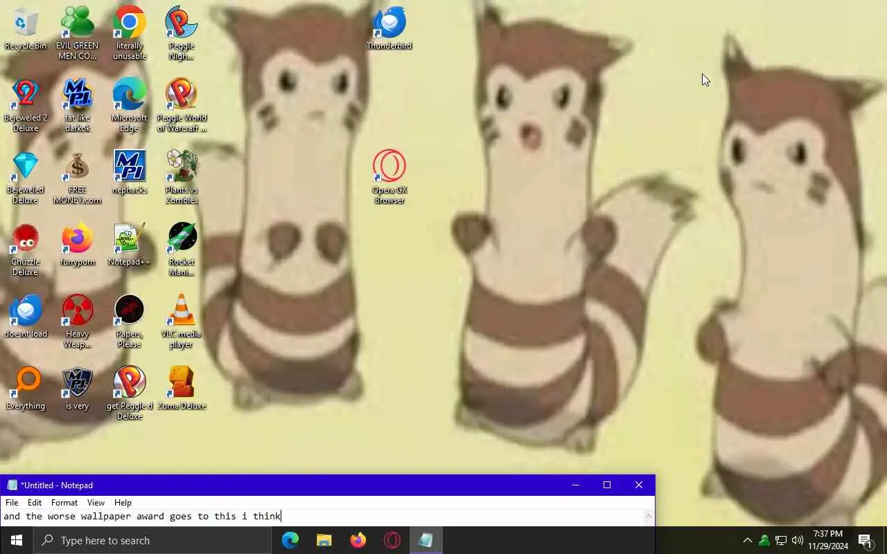Select the Microsoft Edge desktop icon
887x554 pixels.
click(x=130, y=105)
